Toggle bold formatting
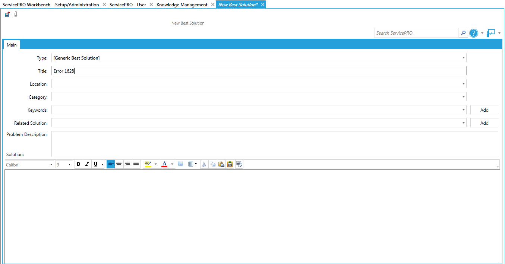Viewport: 505px width, 264px height. click(78, 164)
